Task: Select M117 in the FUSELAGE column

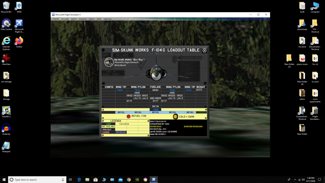Action: click(x=156, y=101)
